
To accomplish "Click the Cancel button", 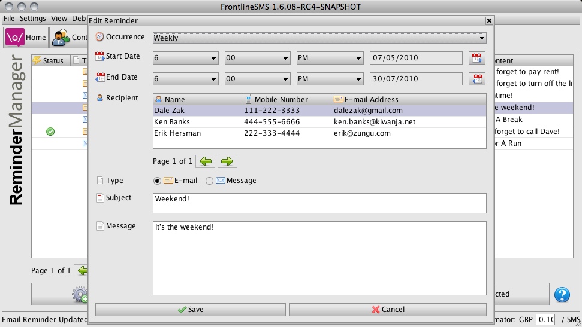I will coord(388,310).
